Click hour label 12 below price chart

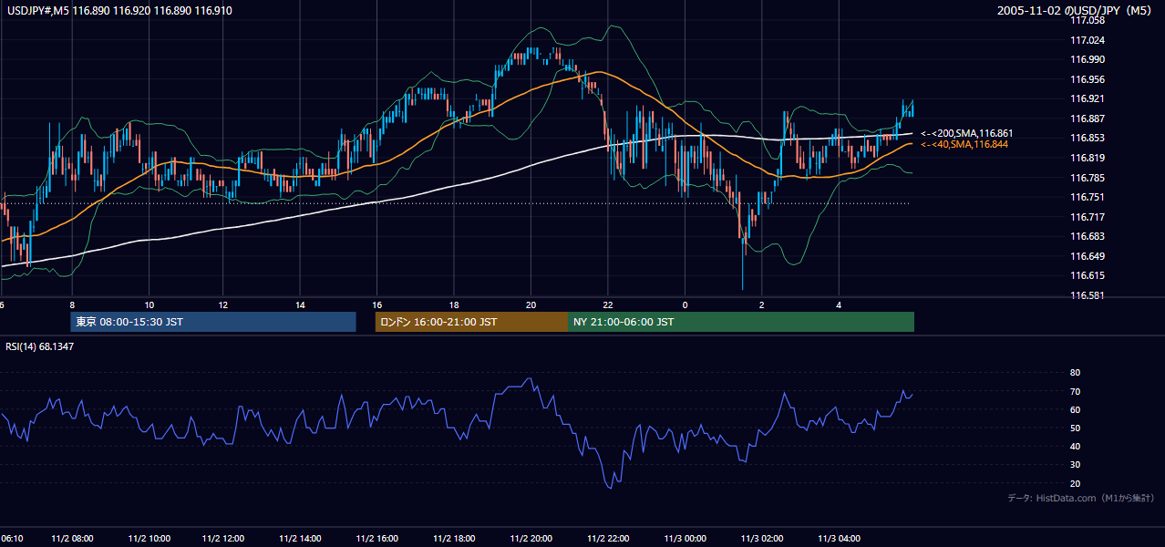(x=223, y=304)
